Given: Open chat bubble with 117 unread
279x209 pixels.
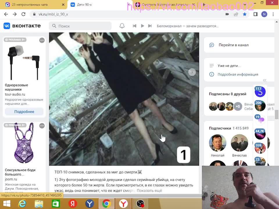Looking at the screenshot, I should (260, 92).
